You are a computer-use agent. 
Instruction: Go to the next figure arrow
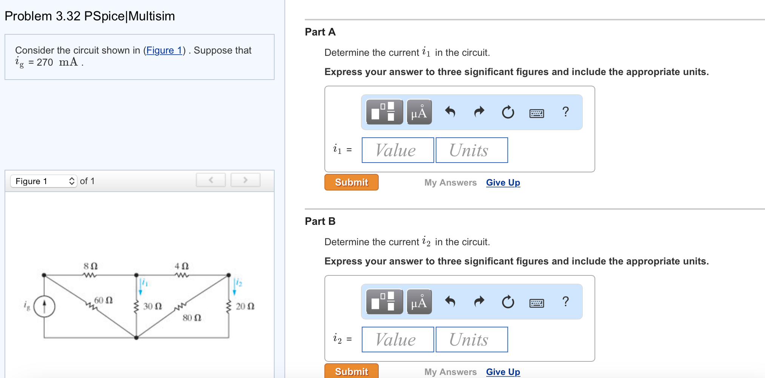245,180
